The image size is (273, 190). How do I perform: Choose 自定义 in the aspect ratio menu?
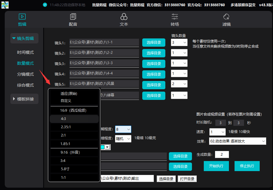pos(74,101)
